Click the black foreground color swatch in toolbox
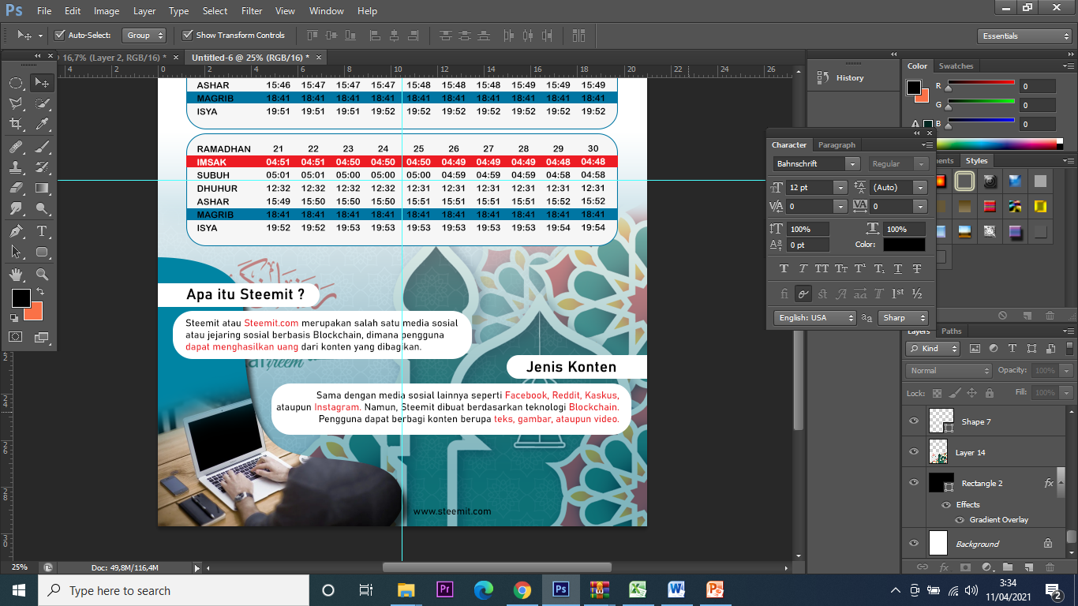The width and height of the screenshot is (1078, 606). [x=21, y=297]
